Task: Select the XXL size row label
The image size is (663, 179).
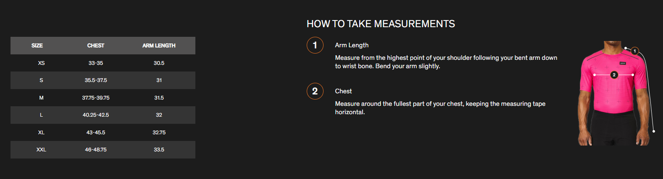Action: [41, 150]
